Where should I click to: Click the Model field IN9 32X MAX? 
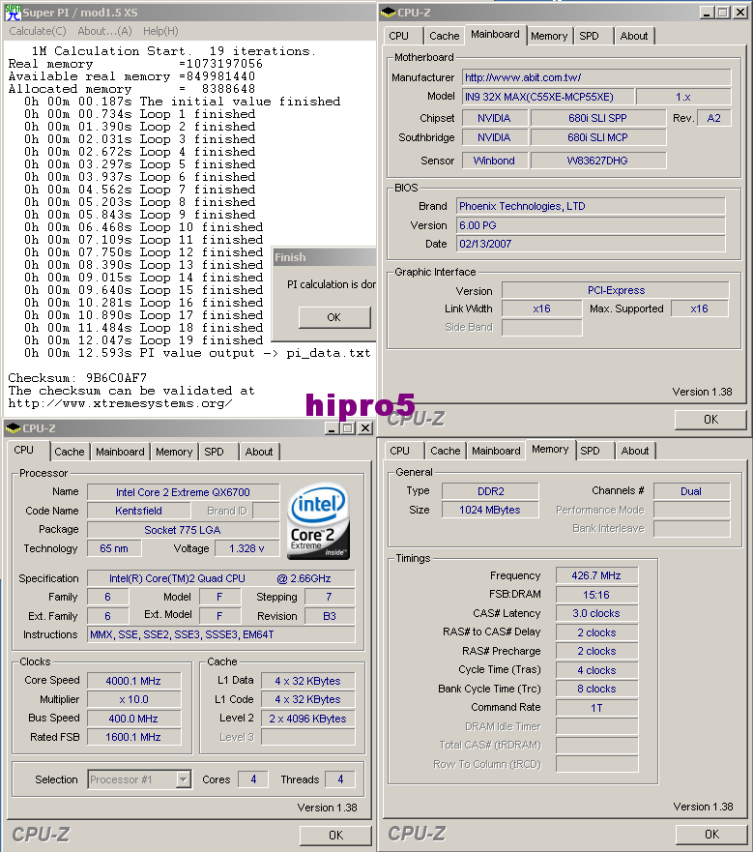pyautogui.click(x=548, y=97)
